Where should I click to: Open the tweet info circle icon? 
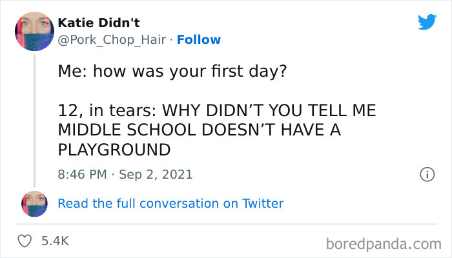coord(426,174)
